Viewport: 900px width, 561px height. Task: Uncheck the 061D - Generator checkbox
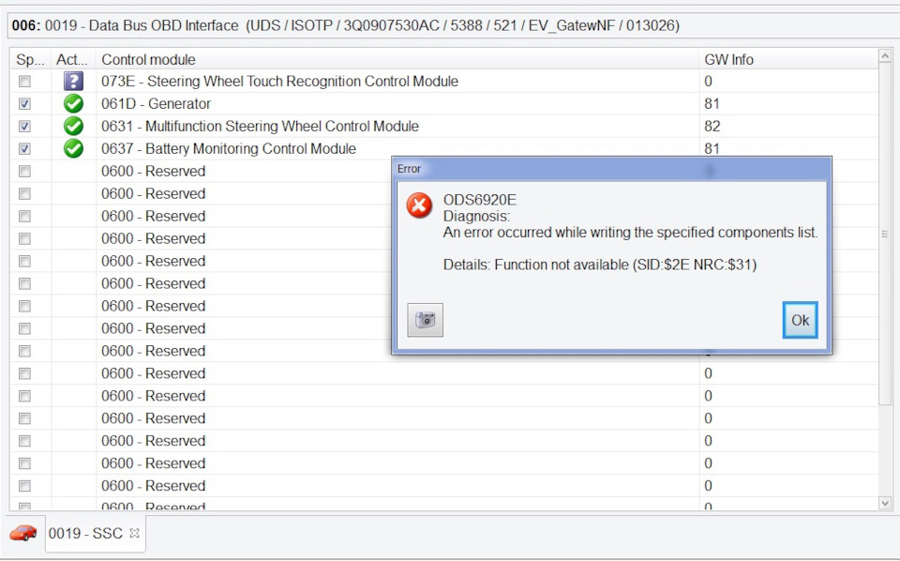24,104
